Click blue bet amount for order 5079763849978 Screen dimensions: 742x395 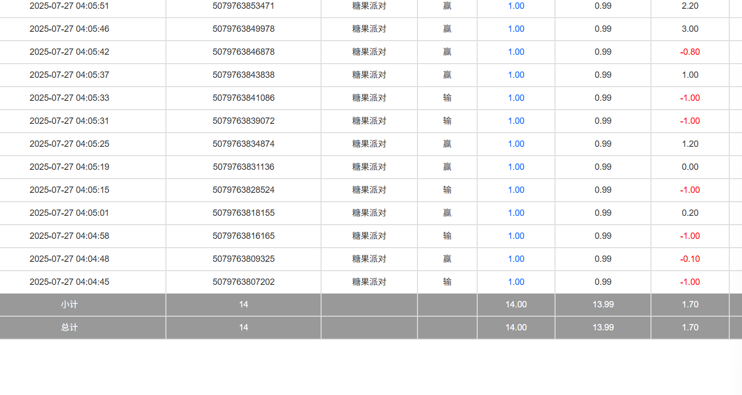coord(516,29)
